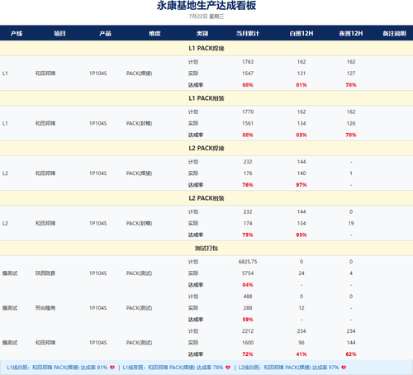Click ticker entry starting with L2线白班
Screen dimensions: 413x375
click(292, 368)
